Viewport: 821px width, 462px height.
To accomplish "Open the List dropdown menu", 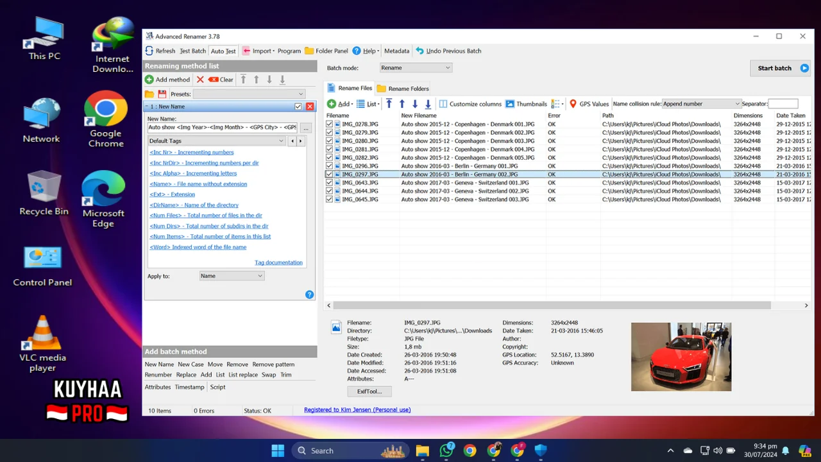I will [x=368, y=104].
